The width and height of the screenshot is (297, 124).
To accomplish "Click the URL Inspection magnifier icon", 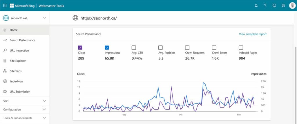I will click(5, 51).
